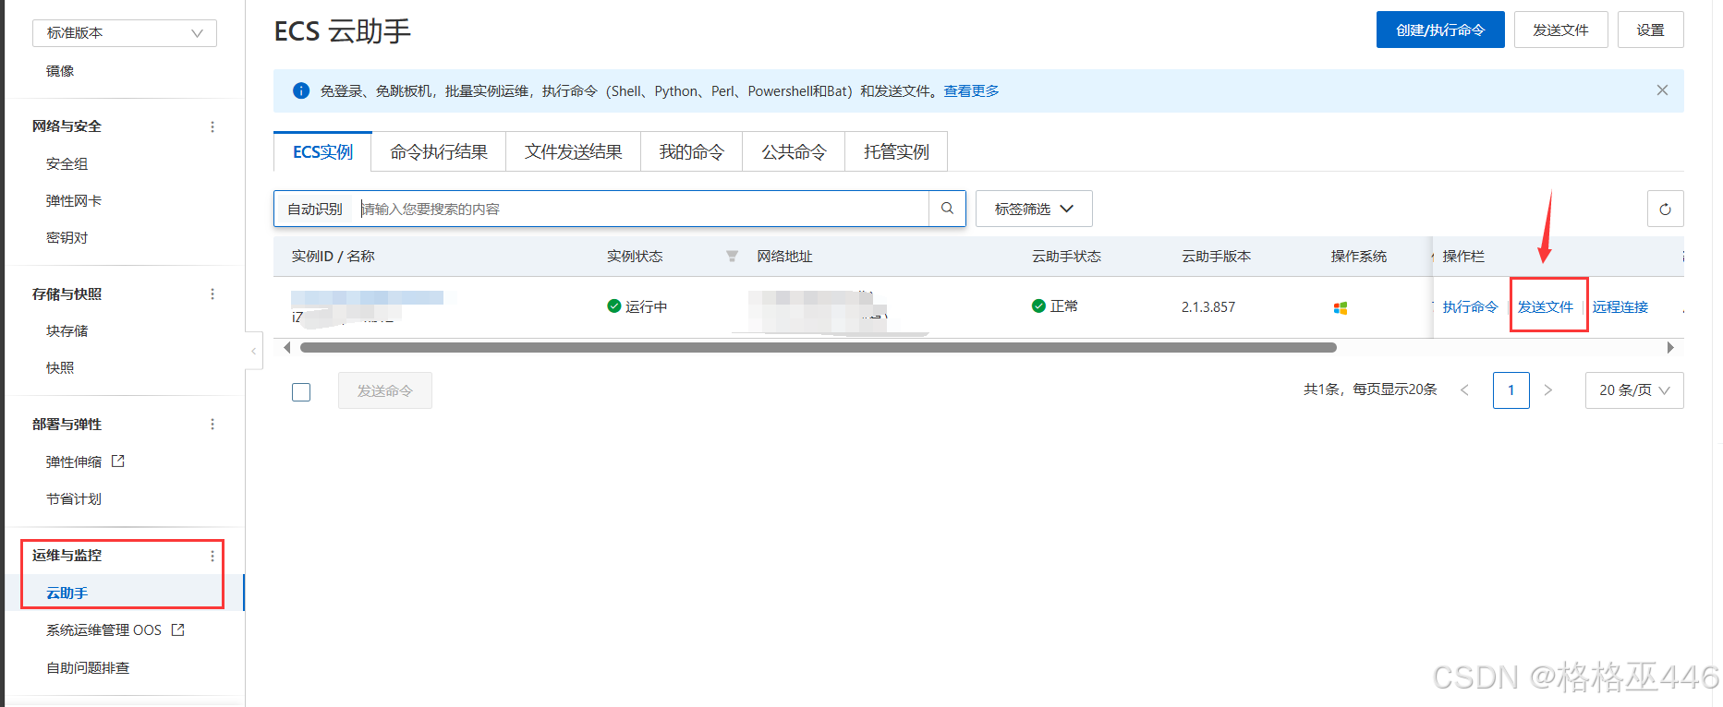Click the info icon in banner

coord(301,90)
